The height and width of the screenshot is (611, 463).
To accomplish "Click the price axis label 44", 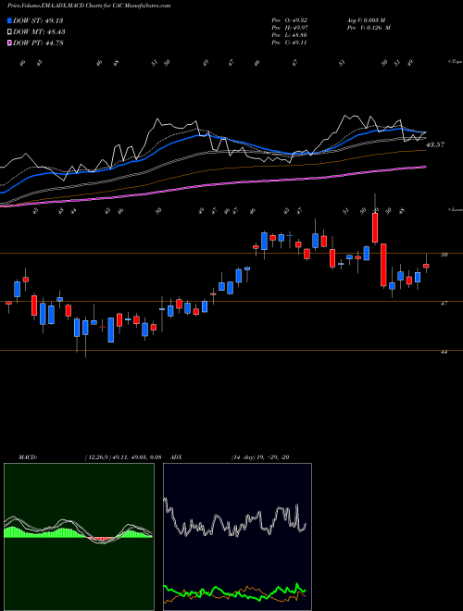I will 444,352.
